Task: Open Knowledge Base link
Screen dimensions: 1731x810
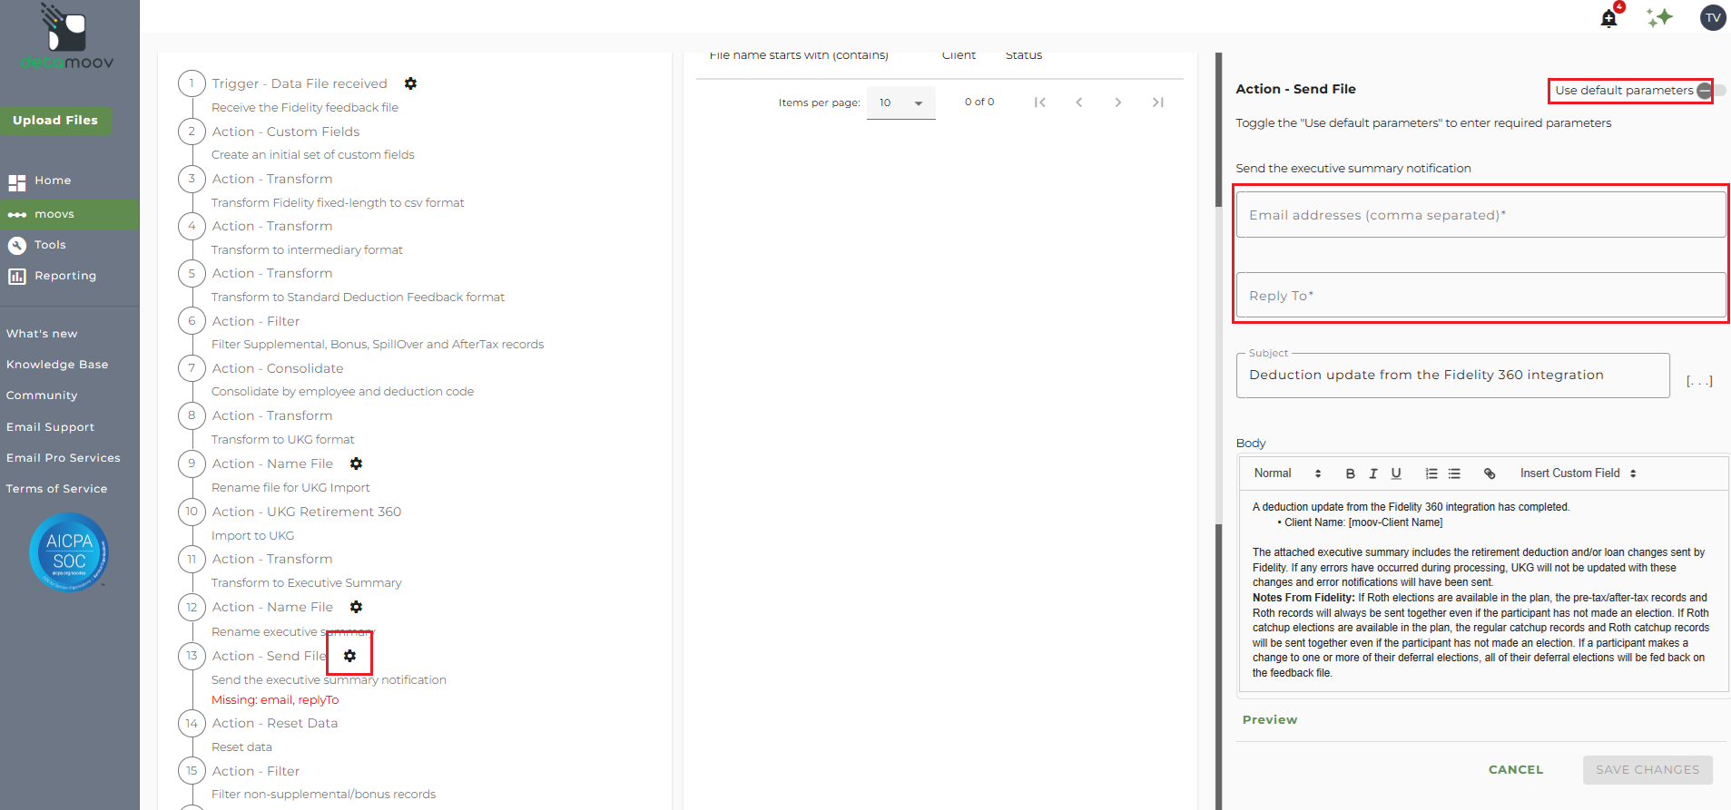Action: [57, 365]
